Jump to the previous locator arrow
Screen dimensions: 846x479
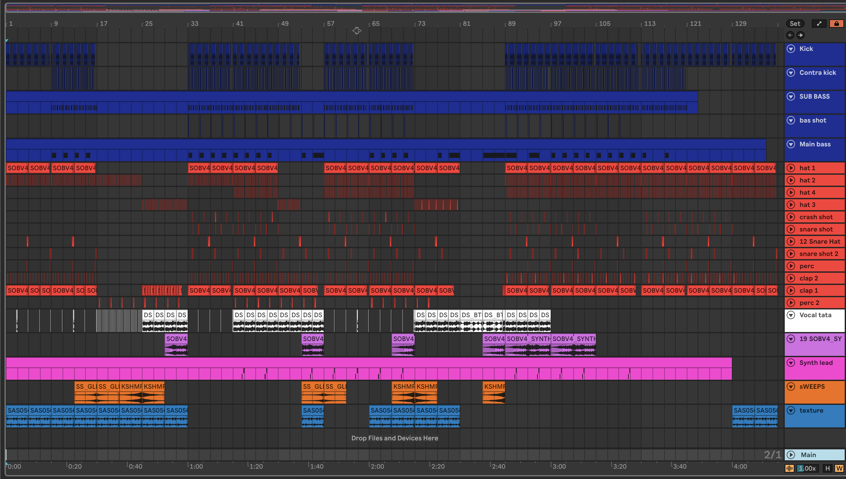click(x=790, y=35)
